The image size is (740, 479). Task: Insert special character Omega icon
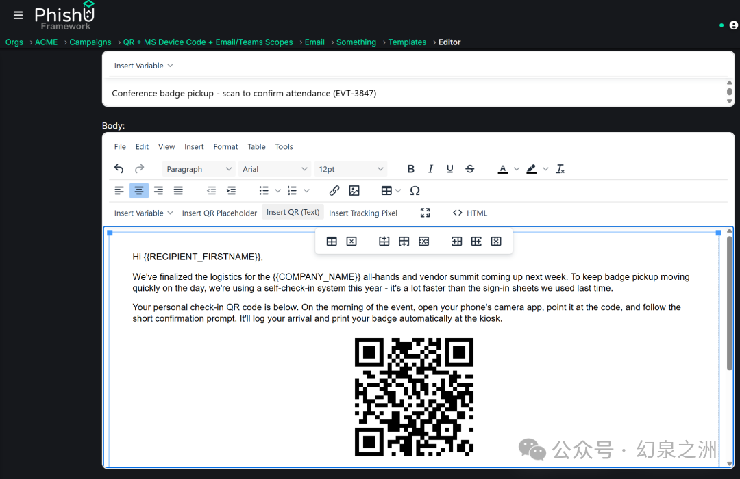point(415,190)
